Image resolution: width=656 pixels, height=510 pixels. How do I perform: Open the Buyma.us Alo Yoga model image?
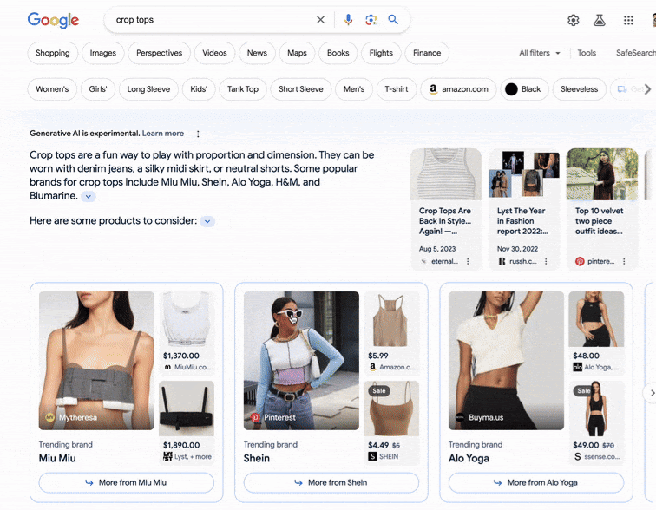506,360
